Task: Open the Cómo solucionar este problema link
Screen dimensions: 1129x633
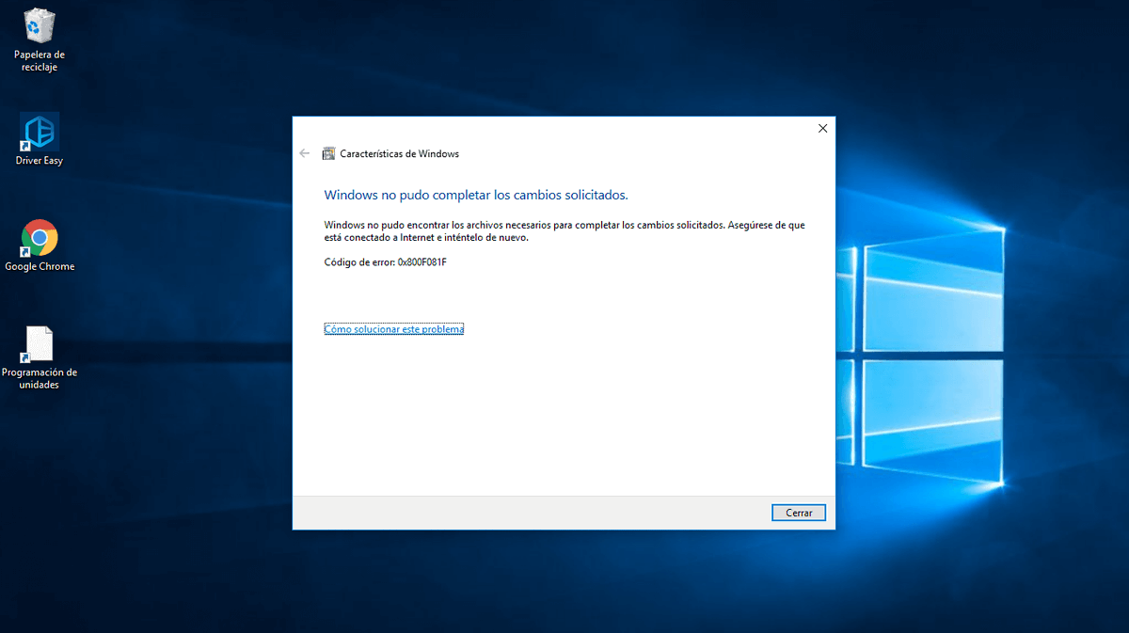Action: (x=394, y=329)
